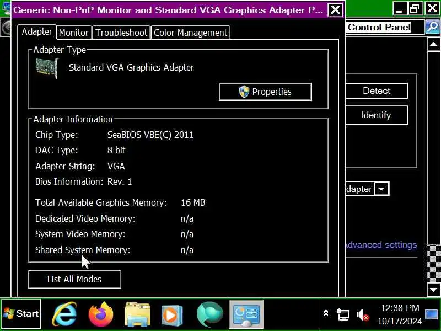
Task: Open Windows Media Player from taskbar
Action: 172,314
